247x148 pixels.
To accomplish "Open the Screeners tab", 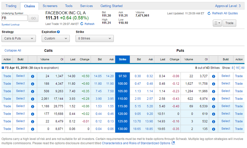I will [x=50, y=6].
